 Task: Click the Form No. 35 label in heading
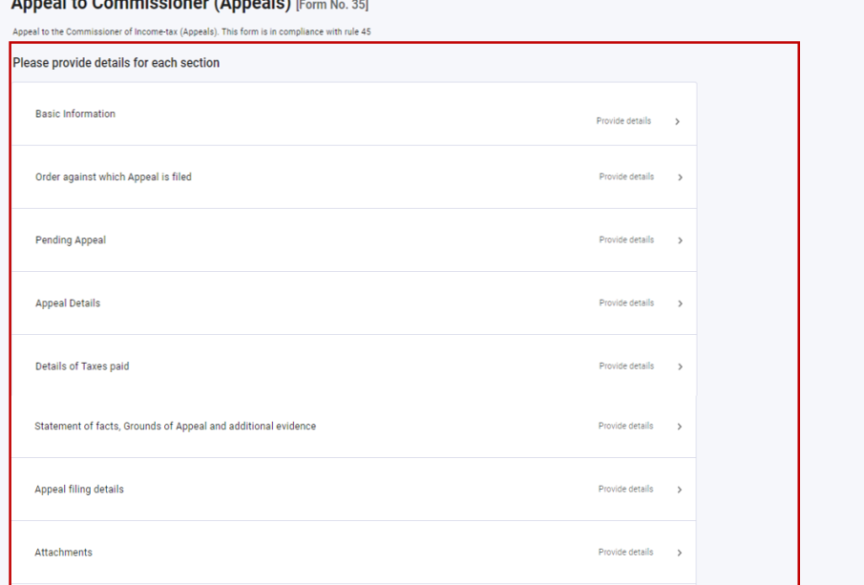[332, 6]
